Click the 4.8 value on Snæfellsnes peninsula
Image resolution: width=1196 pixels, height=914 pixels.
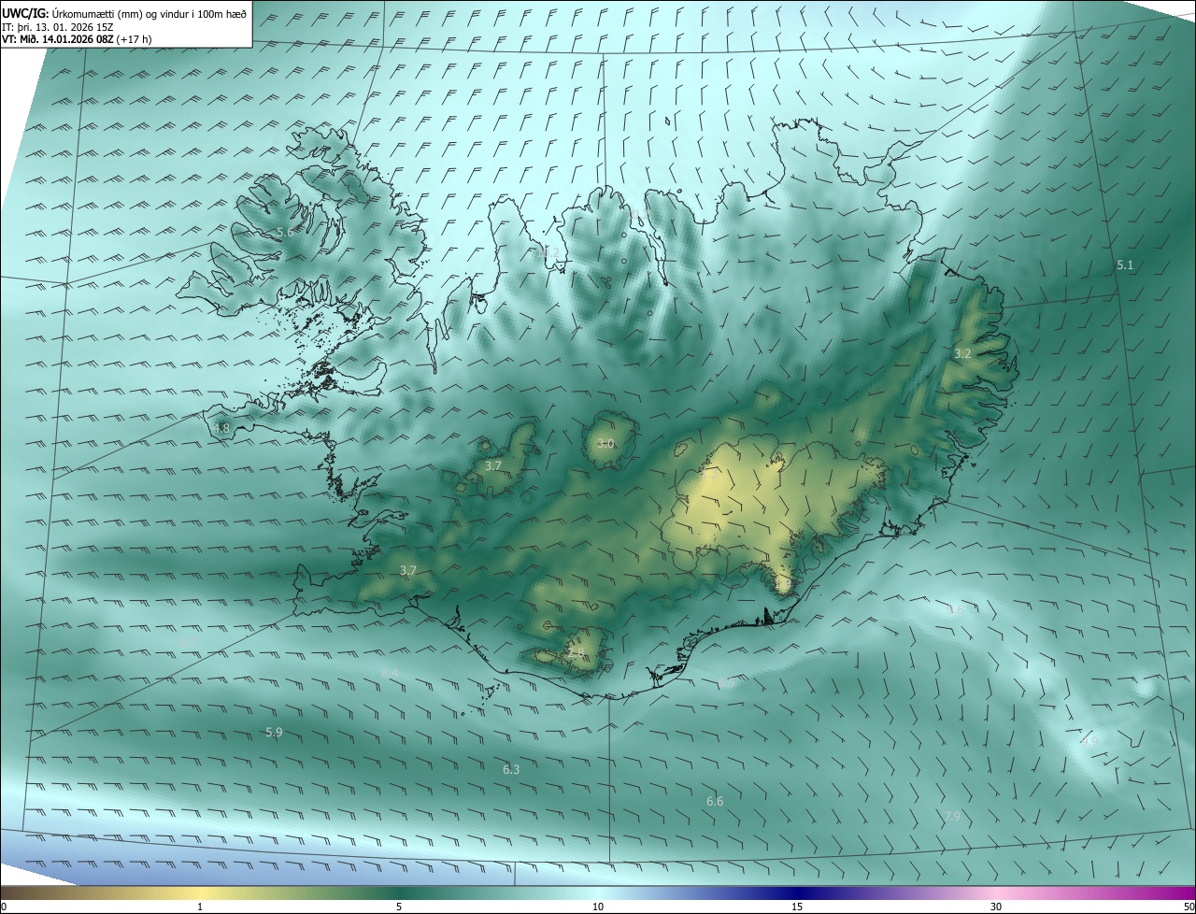(221, 429)
